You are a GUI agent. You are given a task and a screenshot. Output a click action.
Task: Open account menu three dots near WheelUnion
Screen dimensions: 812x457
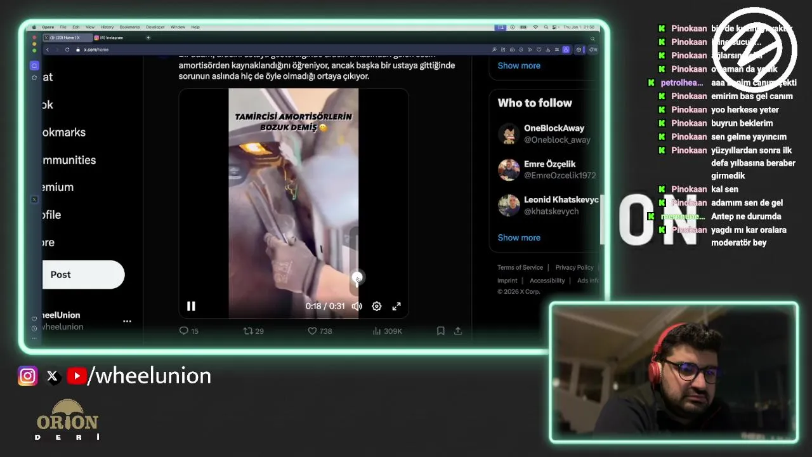127,321
